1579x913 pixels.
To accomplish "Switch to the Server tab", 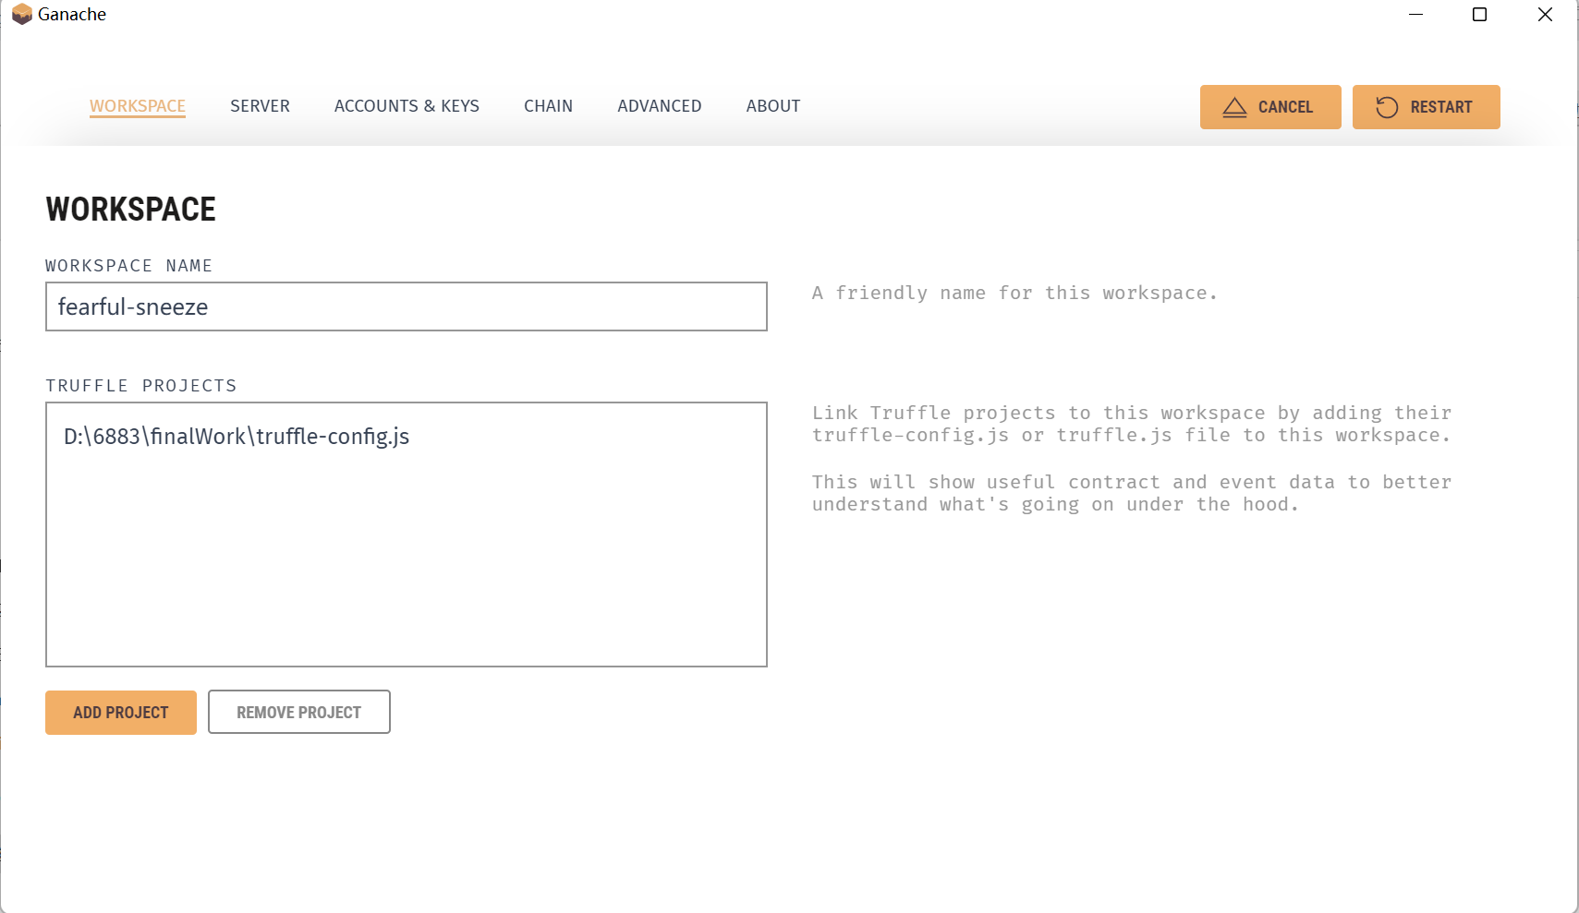I will [260, 106].
